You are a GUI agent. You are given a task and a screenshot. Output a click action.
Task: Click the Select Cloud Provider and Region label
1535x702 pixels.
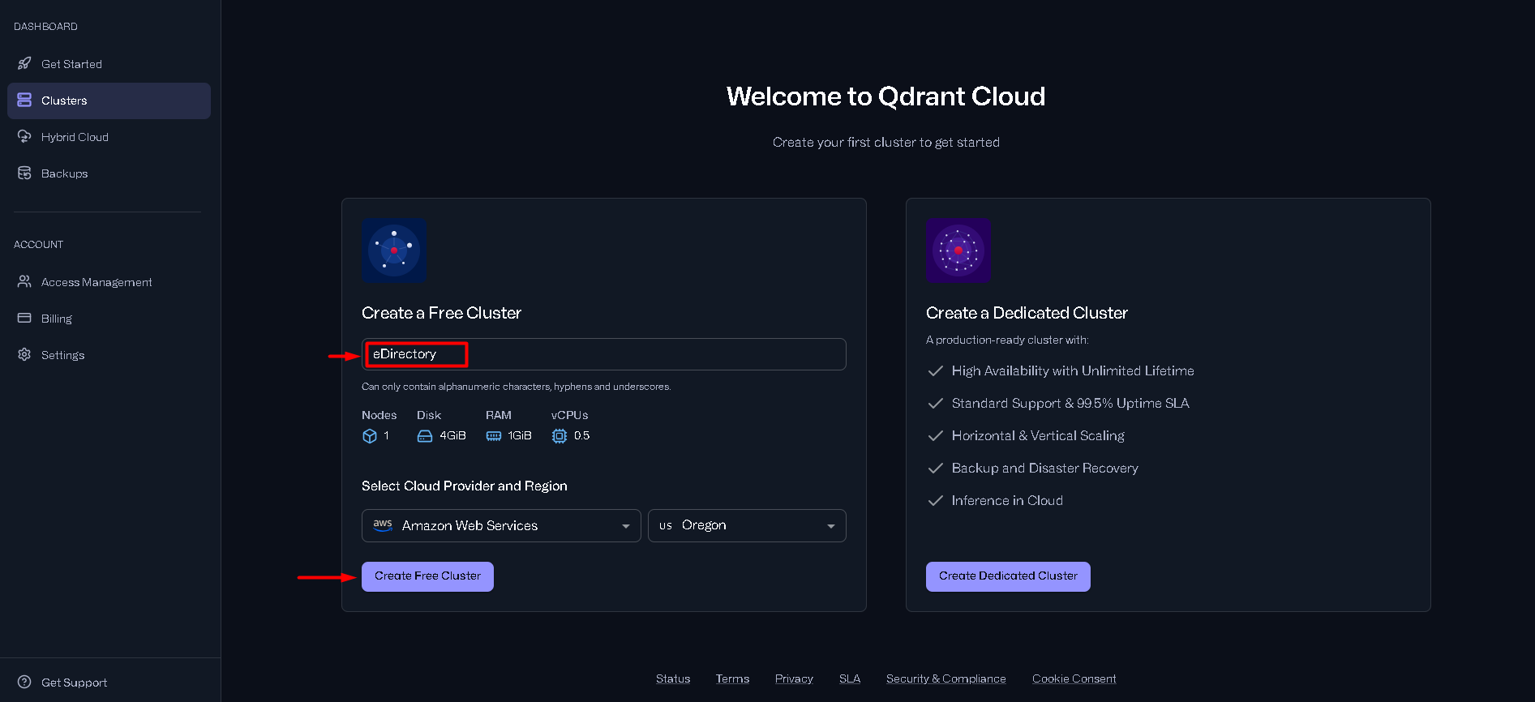point(465,486)
